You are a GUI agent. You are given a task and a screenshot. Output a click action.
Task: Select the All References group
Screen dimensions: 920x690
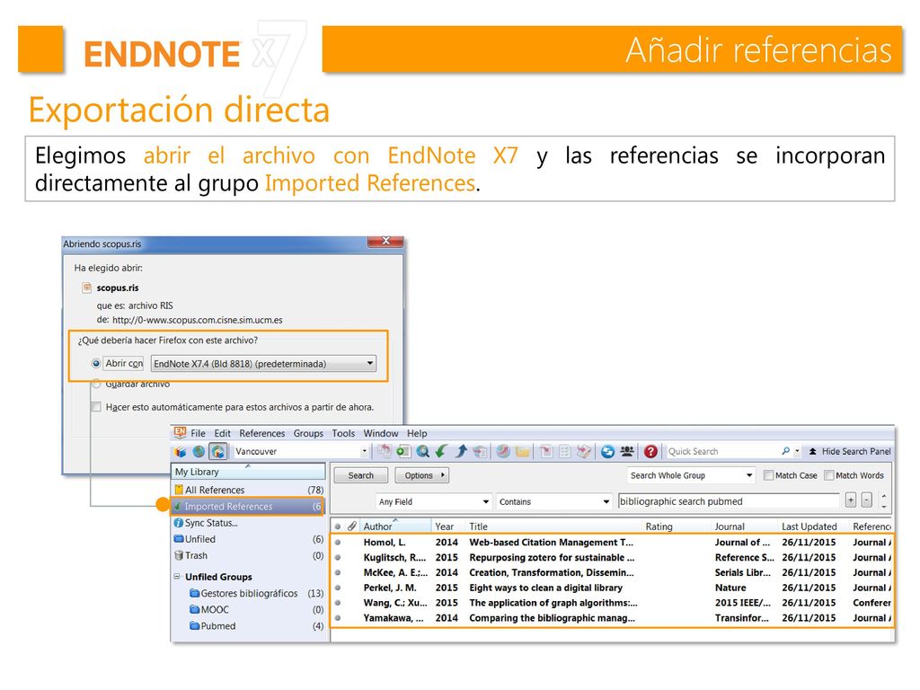click(x=249, y=490)
